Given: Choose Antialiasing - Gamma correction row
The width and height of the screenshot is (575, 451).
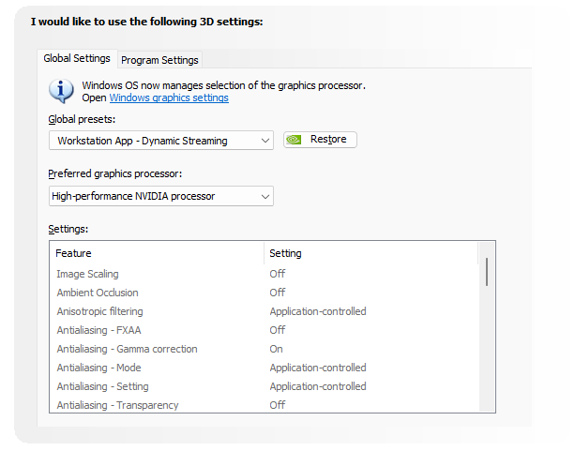Looking at the screenshot, I should point(127,349).
